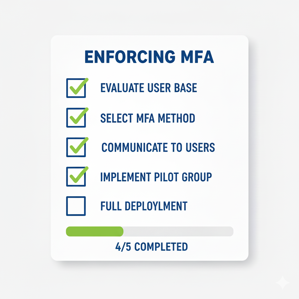Click MFA in the Enforcing MFA heading

tap(197, 57)
